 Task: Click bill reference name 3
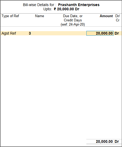[x=30, y=33]
